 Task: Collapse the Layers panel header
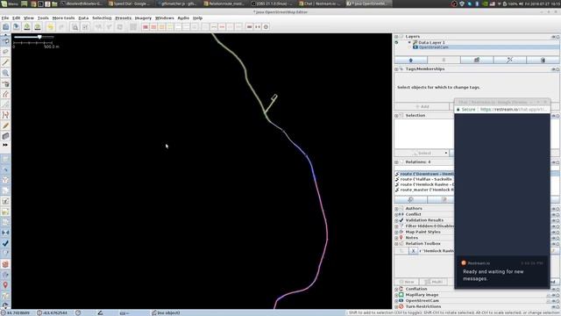pos(396,37)
